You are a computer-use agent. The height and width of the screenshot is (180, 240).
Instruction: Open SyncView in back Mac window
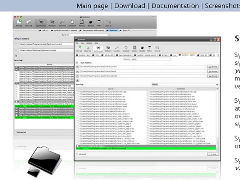[62, 23]
